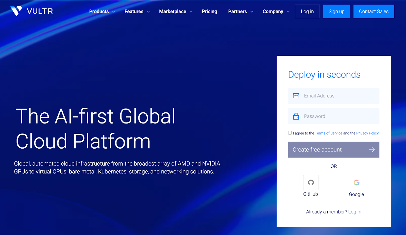This screenshot has width=406, height=235.
Task: Click the padlock icon in the password field
Action: [x=296, y=116]
